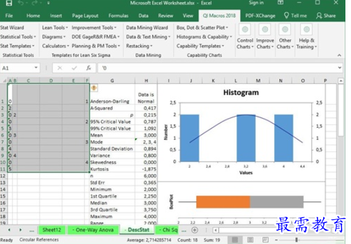Image resolution: width=351 pixels, height=244 pixels.
Task: Open the Formulas tab
Action: [118, 15]
